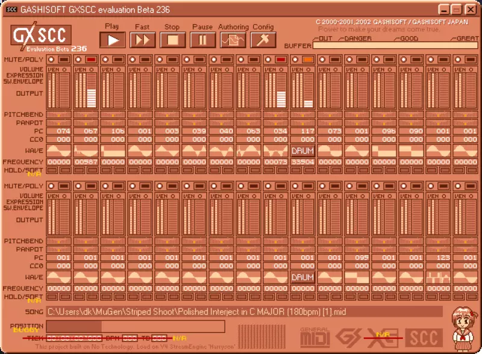Viewport: 482px width, 354px height.
Task: Click the schoolgirl mascot character
Action: [464, 329]
